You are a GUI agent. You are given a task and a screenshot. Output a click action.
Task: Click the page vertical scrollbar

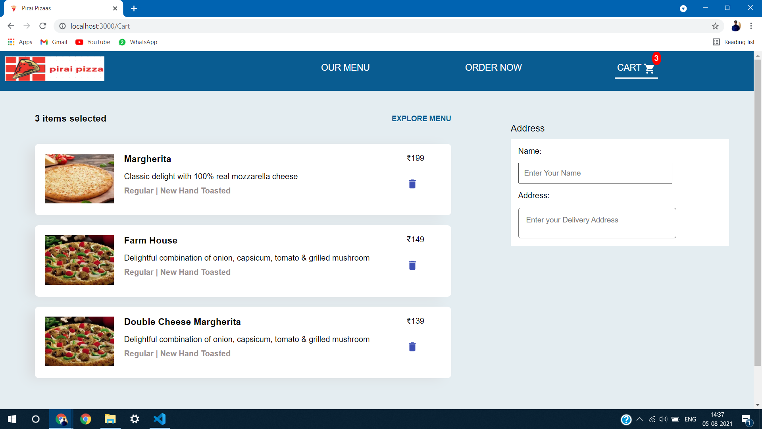(758, 213)
